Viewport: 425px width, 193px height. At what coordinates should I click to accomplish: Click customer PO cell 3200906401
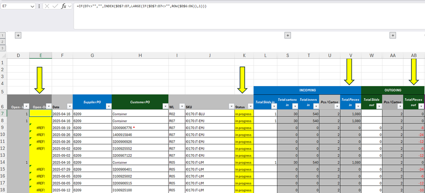point(140,170)
